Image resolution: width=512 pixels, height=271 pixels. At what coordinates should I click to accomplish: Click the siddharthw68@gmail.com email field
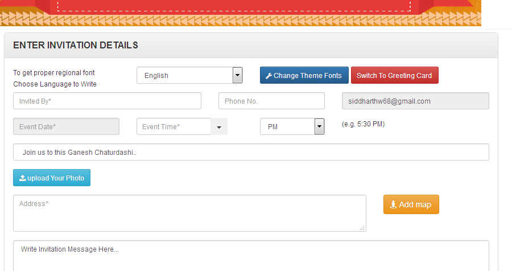point(415,101)
